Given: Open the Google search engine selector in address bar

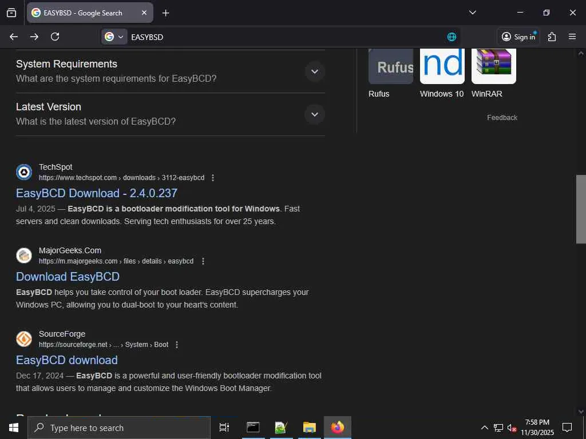Looking at the screenshot, I should coord(114,37).
